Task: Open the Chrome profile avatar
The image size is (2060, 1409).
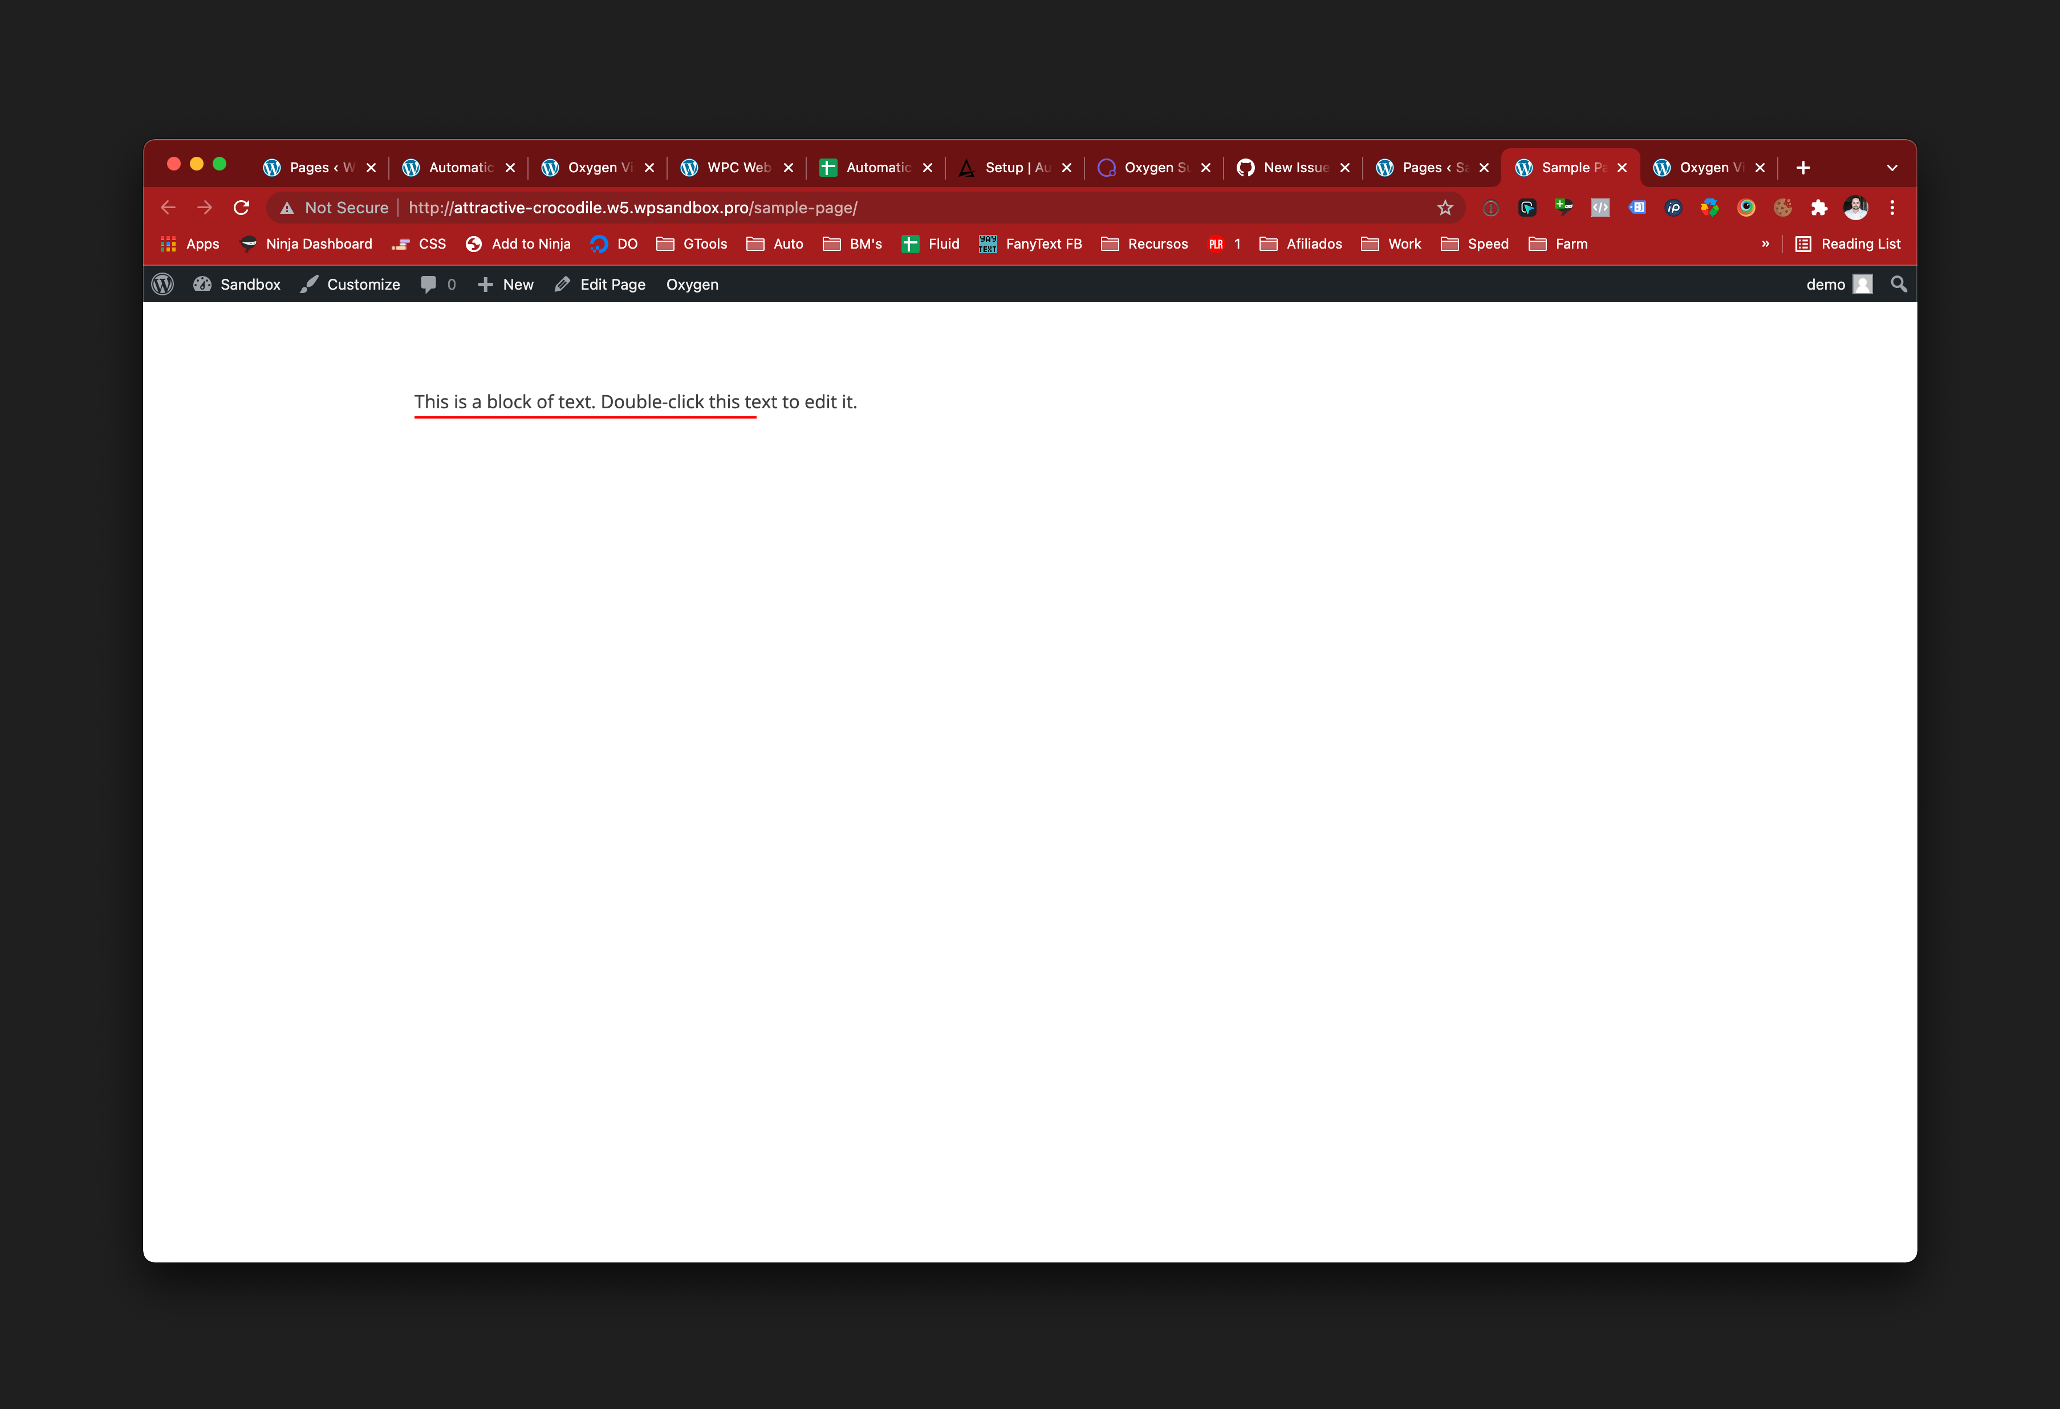Action: tap(1857, 208)
